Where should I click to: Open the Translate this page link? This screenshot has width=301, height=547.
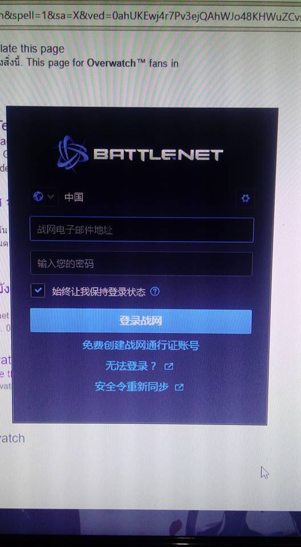click(32, 49)
